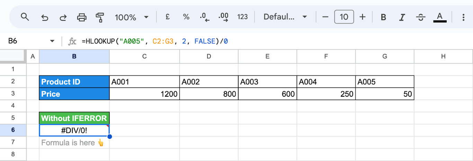473x161 pixels.
Task: Click the blue fill handle on B6
Action: [x=110, y=137]
